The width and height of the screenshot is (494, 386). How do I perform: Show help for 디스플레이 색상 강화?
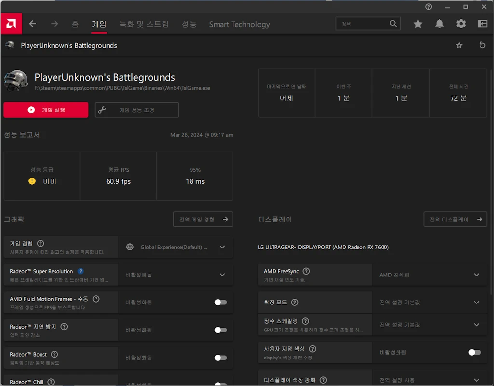pos(323,380)
